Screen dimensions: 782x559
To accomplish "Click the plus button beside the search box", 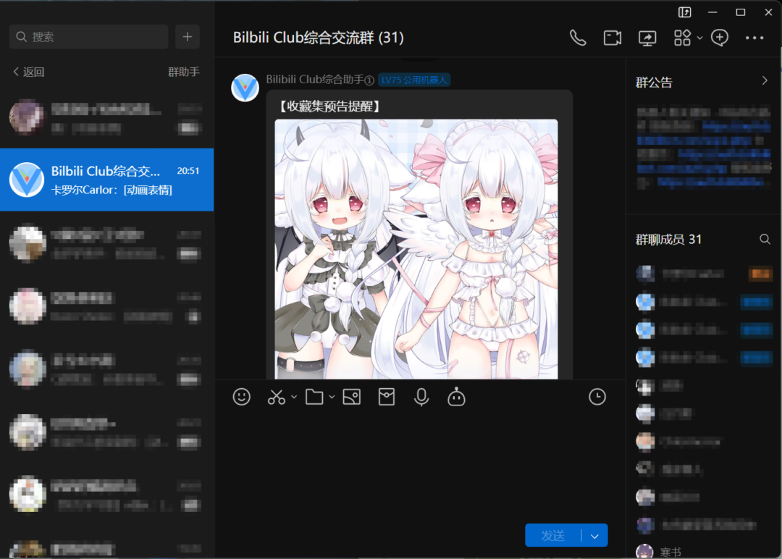I will (x=187, y=37).
